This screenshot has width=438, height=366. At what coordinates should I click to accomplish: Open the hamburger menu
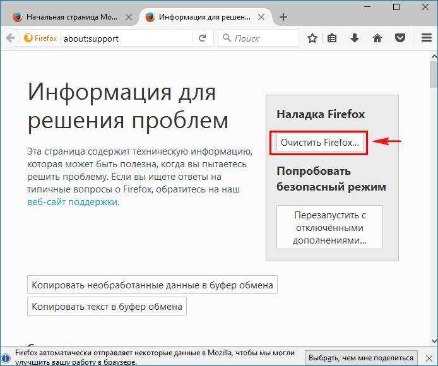[426, 38]
